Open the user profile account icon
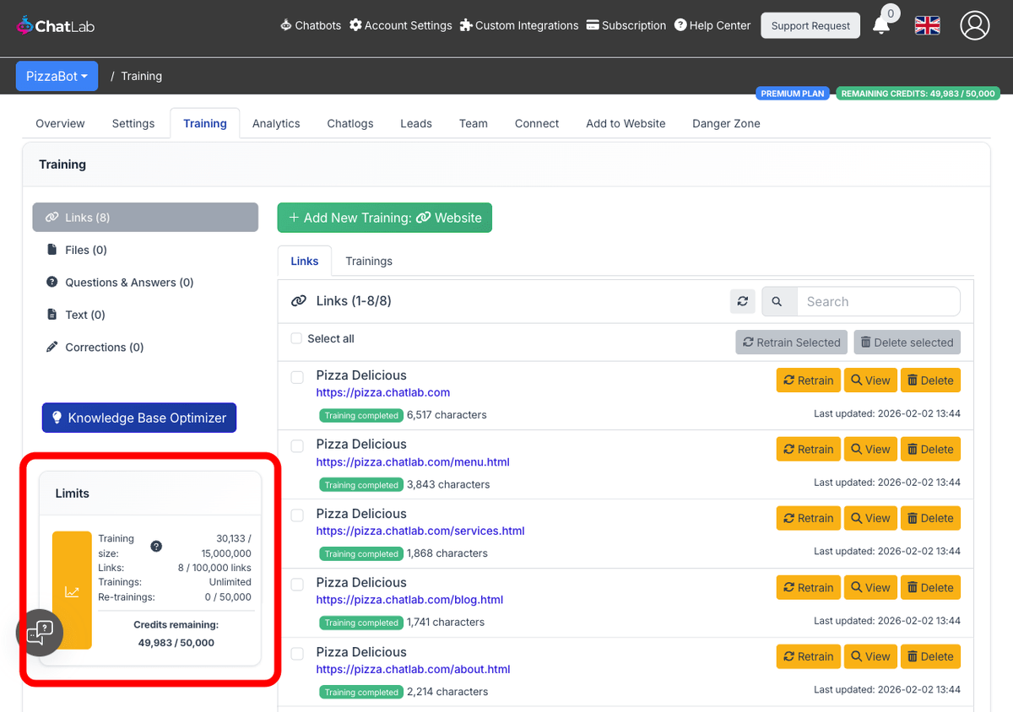The image size is (1013, 712). pos(975,25)
